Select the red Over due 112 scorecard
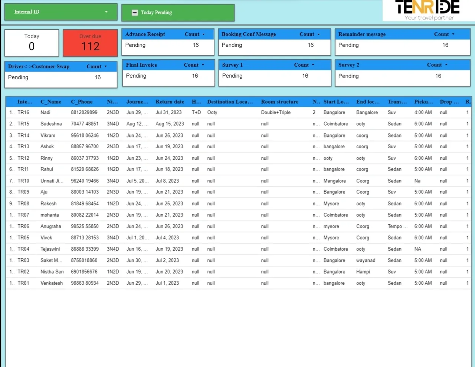Viewport: 475px width, 367px height. [90, 43]
